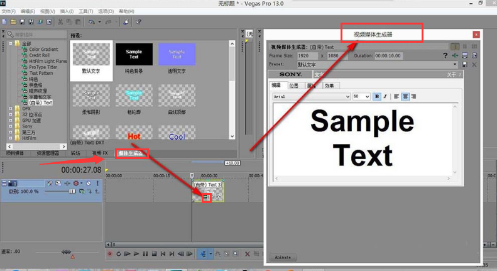This screenshot has width=497, height=271.
Task: Save the project using the toolbar disk icon
Action: coord(22,22)
